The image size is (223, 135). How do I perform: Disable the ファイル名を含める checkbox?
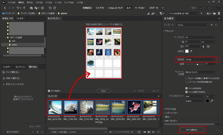tap(186, 88)
